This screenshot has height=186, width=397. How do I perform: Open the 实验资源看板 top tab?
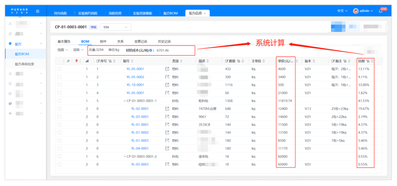143,13
